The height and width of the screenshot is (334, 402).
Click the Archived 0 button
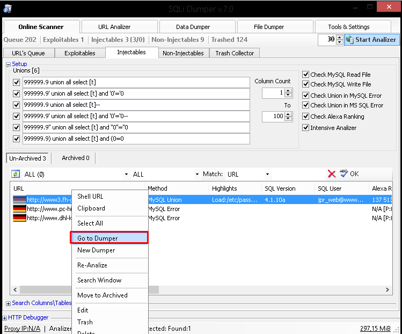tap(75, 158)
